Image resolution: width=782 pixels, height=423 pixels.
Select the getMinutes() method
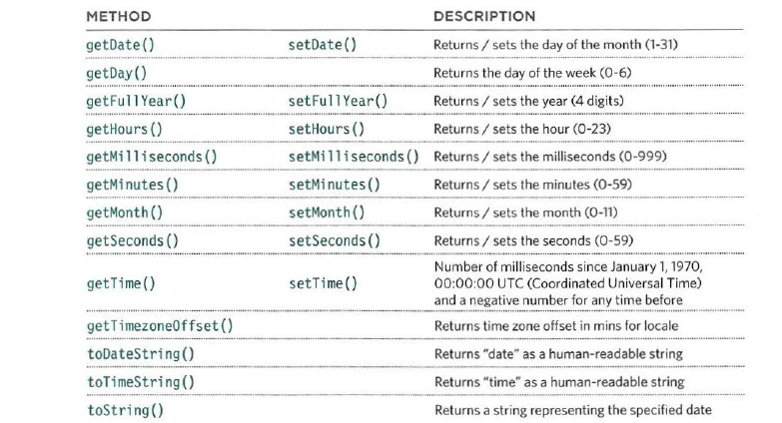point(132,185)
